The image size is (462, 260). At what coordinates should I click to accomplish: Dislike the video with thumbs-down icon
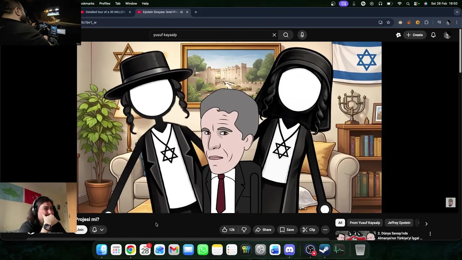coord(244,230)
